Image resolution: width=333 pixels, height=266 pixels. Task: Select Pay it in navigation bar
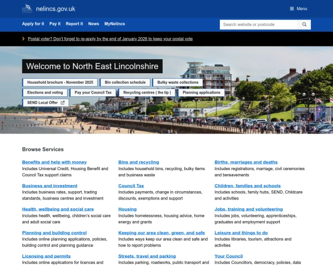55,24
